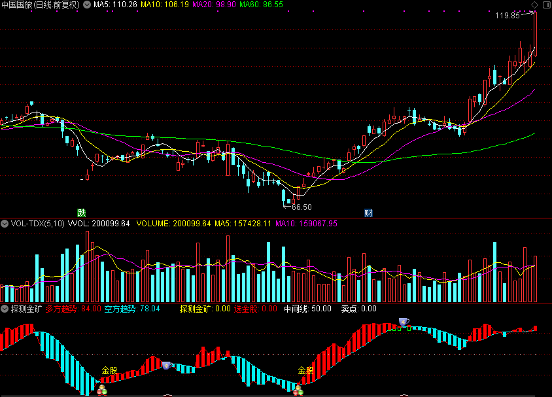The image size is (552, 397).
Task: Click the 119.85 high price label
Action: click(508, 16)
